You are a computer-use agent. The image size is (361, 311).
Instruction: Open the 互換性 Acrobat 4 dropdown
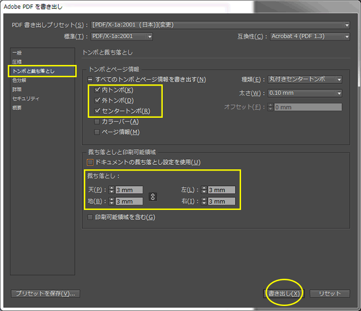click(309, 37)
